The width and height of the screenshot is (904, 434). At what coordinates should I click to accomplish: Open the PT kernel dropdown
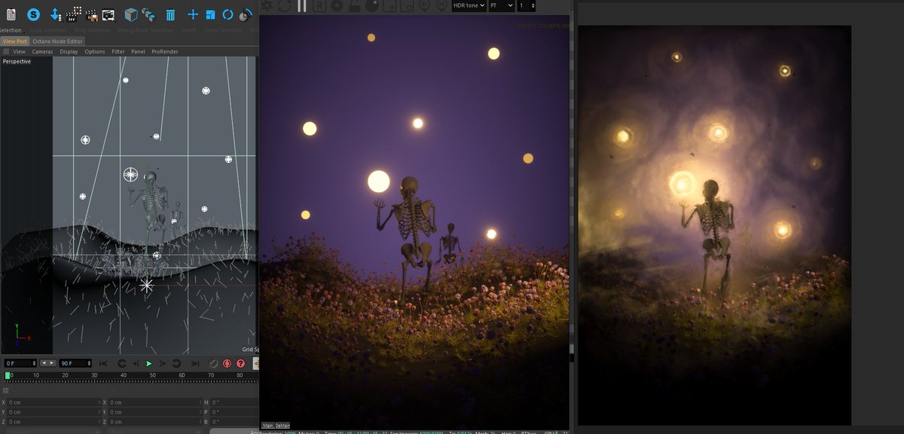pyautogui.click(x=502, y=5)
